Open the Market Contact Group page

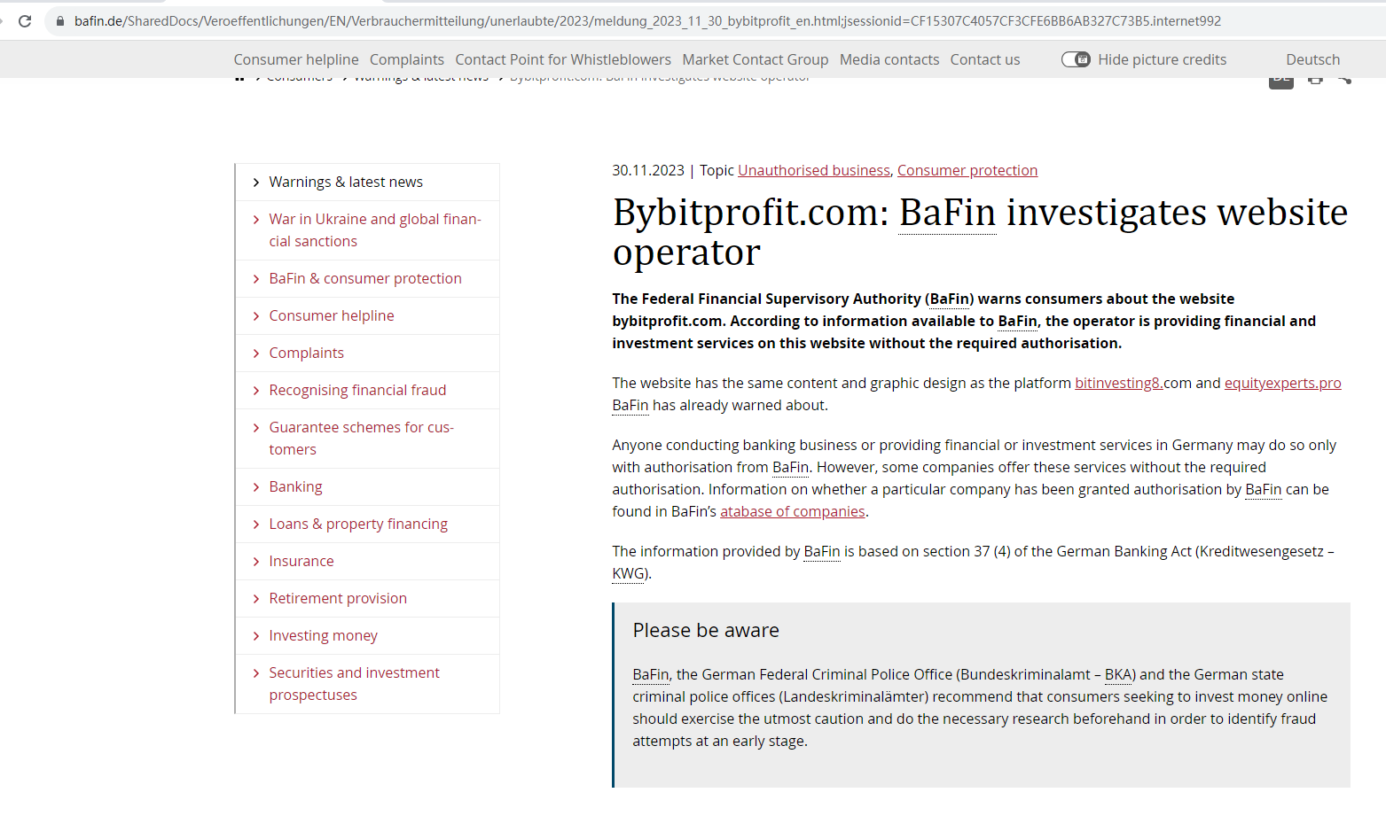(x=756, y=59)
